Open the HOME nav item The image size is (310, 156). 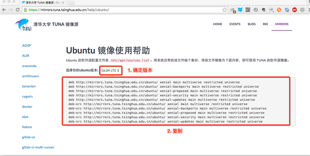(x=217, y=24)
